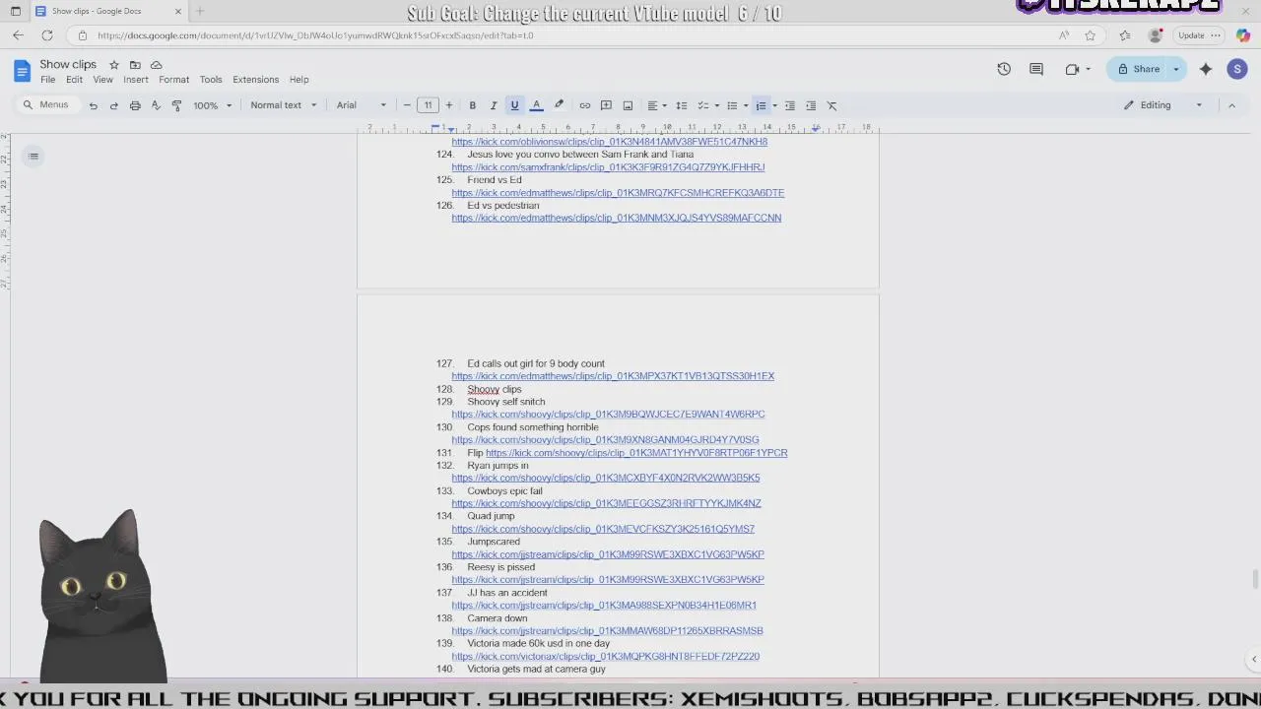Screen dimensions: 1261x709
Task: Open the Extensions menu
Action: pyautogui.click(x=256, y=80)
